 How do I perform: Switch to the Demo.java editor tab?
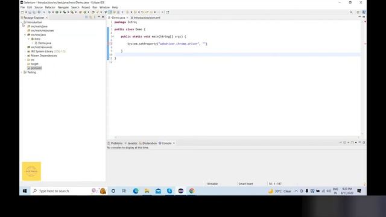118,17
